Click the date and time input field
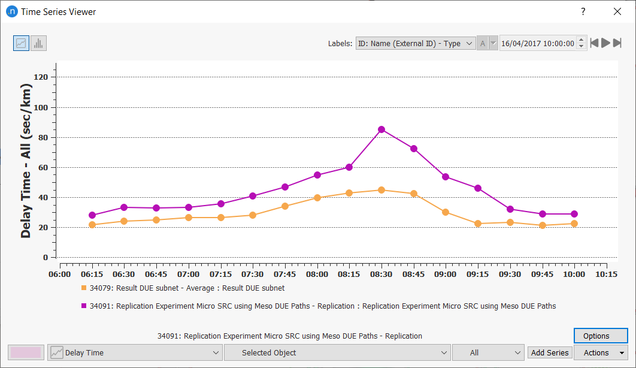This screenshot has height=368, width=636. click(x=537, y=43)
